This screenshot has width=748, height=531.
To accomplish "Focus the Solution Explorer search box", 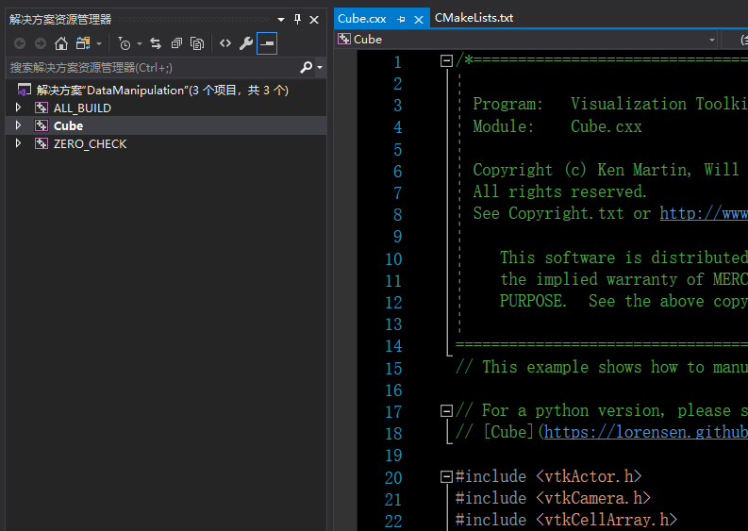I will [153, 68].
